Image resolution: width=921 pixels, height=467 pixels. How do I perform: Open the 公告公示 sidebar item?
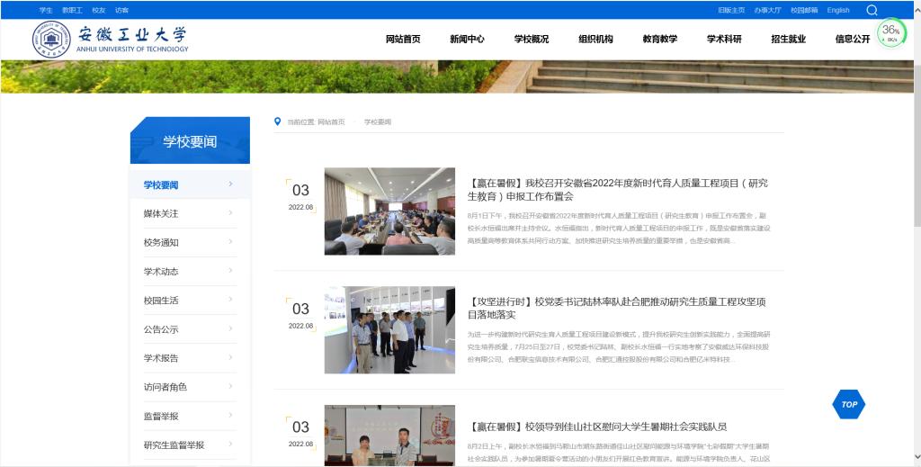(161, 329)
